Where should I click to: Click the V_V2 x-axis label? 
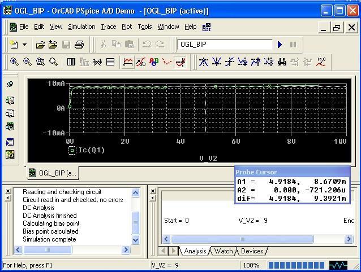(208, 158)
